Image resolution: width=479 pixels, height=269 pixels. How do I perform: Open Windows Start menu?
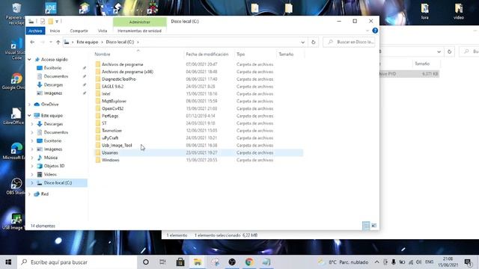[8, 262]
